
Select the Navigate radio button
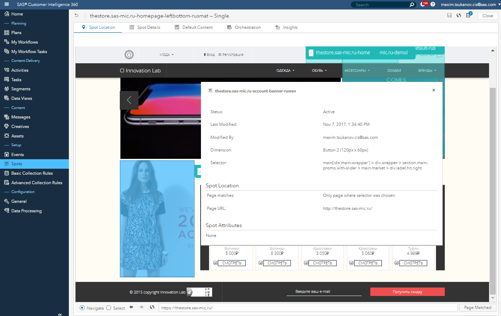82,308
